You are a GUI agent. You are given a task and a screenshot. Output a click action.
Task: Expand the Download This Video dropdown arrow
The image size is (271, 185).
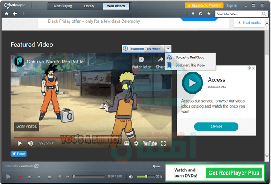(x=168, y=49)
